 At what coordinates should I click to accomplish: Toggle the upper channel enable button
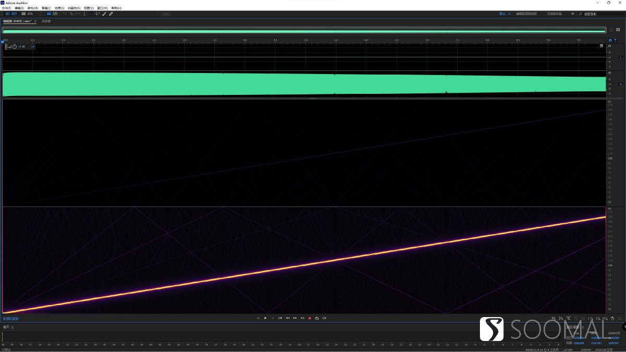coord(620,57)
